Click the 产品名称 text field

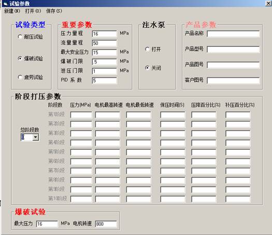[233, 34]
